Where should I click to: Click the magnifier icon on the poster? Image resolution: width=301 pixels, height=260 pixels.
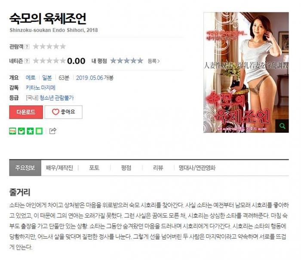(282, 126)
